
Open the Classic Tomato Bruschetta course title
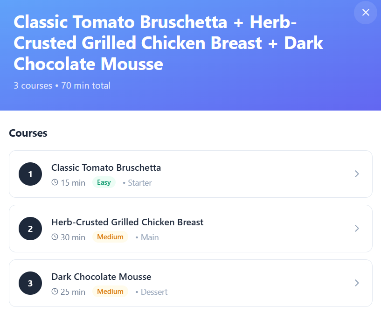(x=106, y=167)
